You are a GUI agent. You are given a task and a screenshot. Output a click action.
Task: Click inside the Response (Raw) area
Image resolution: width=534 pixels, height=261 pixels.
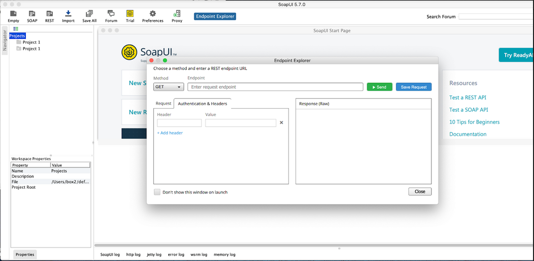(363, 146)
